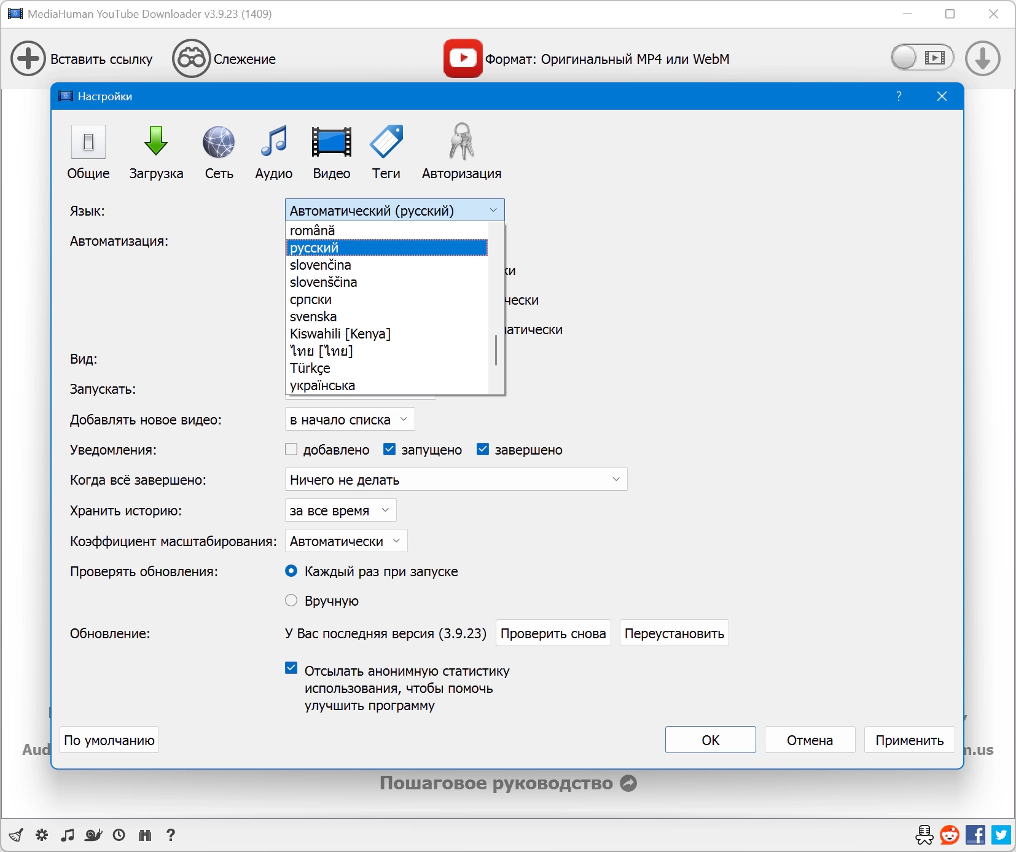The height and width of the screenshot is (852, 1016).
Task: Open the Теги tag settings tab
Action: (x=386, y=152)
